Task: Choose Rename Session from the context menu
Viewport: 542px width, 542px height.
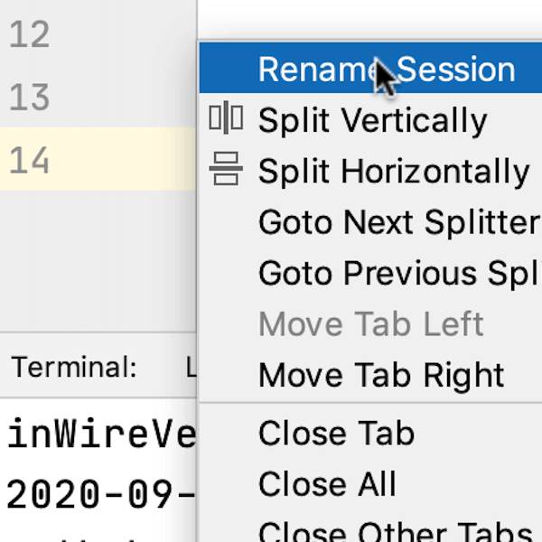Action: pos(386,70)
